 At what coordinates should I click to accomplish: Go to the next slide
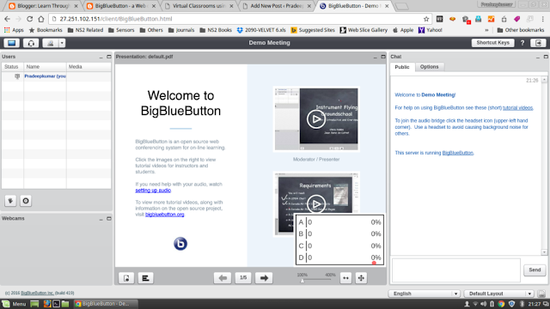click(264, 278)
